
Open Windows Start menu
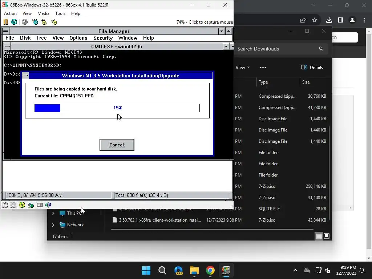(146, 270)
